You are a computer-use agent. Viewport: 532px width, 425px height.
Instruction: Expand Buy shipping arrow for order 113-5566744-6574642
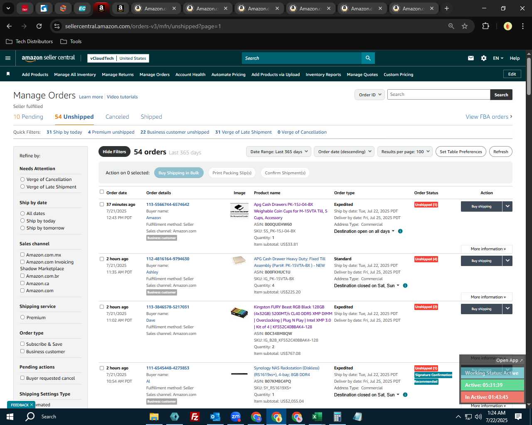pyautogui.click(x=507, y=206)
